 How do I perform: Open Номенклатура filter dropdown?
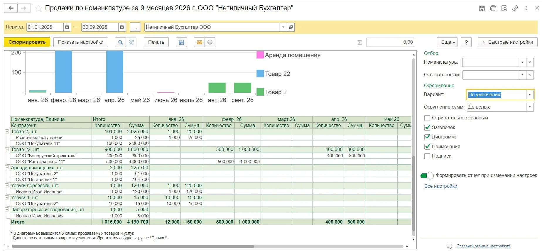pos(522,62)
